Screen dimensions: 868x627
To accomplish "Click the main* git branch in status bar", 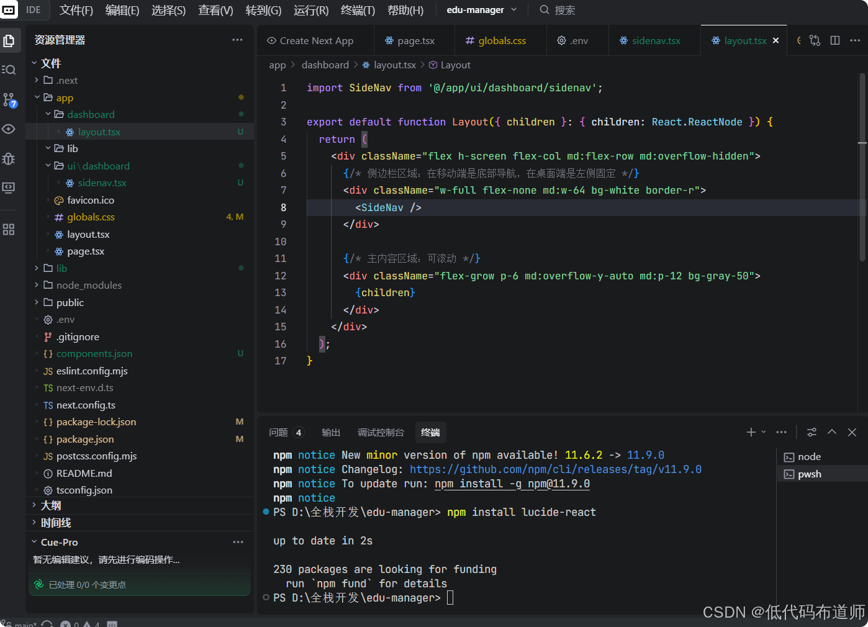I will click(x=19, y=624).
